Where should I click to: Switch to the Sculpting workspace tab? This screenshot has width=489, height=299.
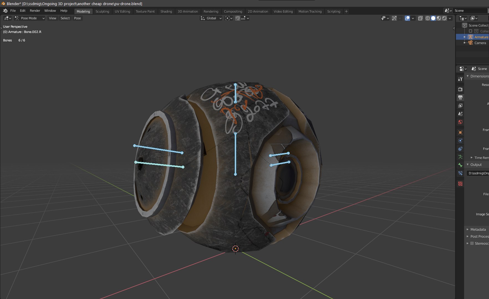click(102, 11)
